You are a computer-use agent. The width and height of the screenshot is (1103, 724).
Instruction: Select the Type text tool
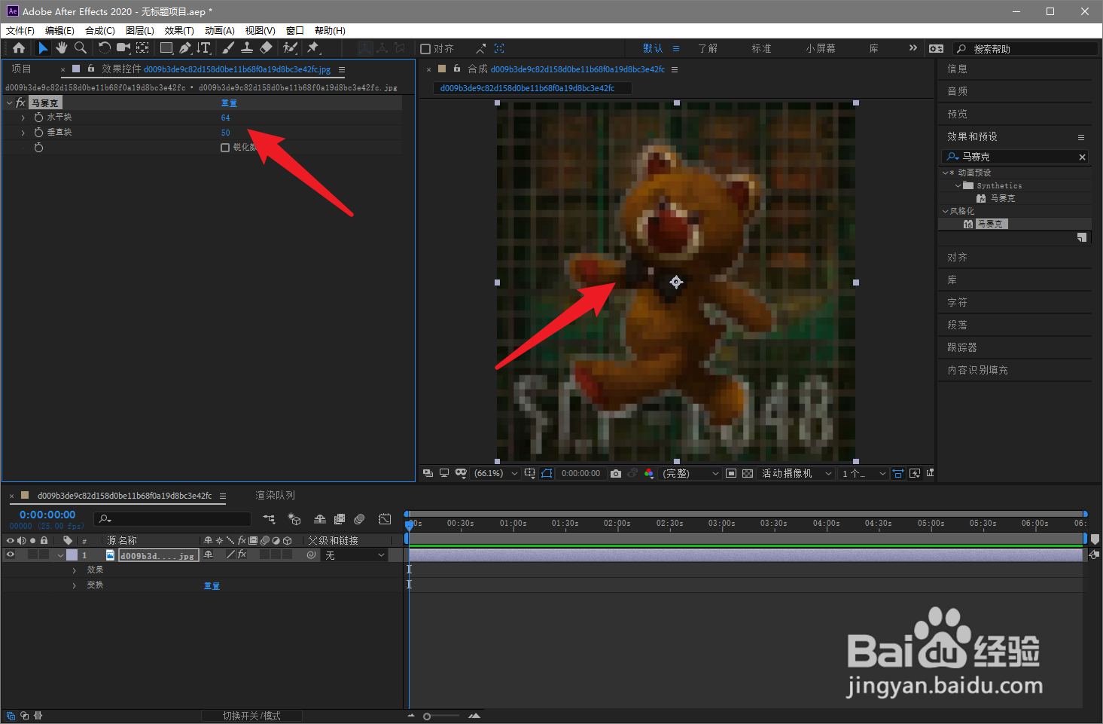[204, 47]
